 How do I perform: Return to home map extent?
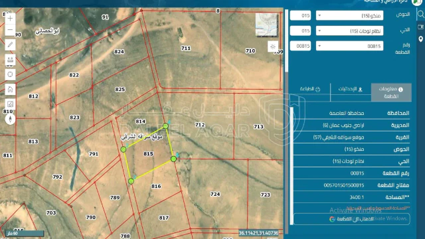[10, 89]
